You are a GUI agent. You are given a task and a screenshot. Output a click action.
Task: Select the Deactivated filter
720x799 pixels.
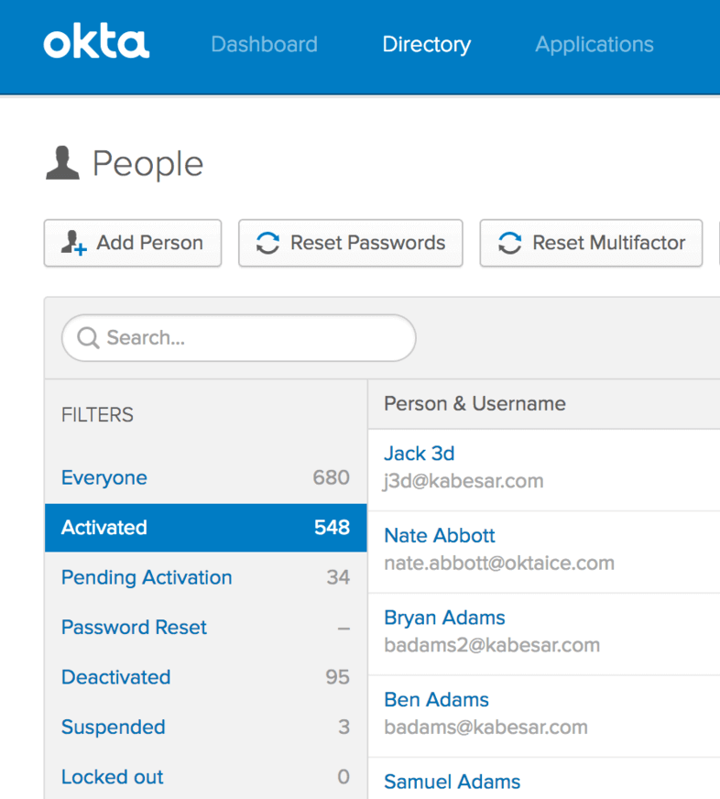[x=115, y=677]
